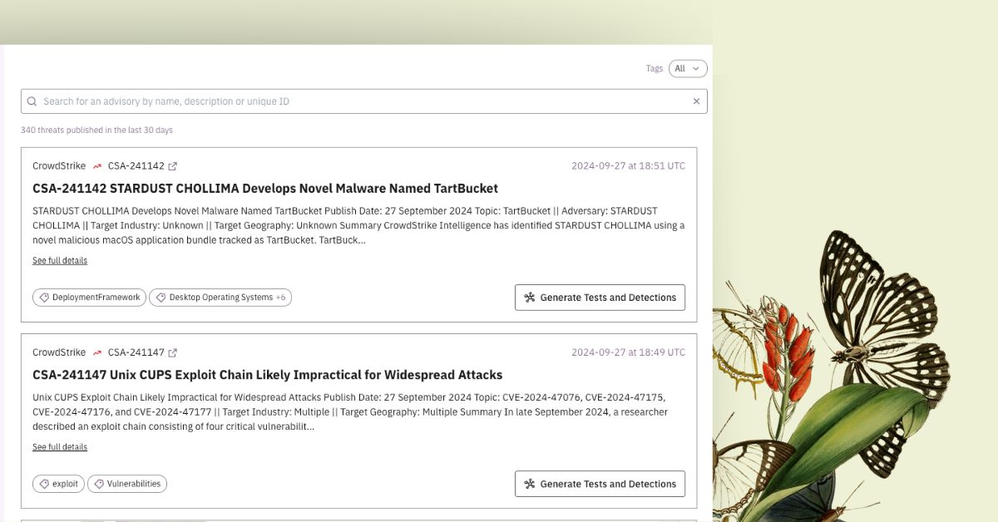Select the Desktop Operating Systems tag
The image size is (998, 522).
(x=220, y=298)
